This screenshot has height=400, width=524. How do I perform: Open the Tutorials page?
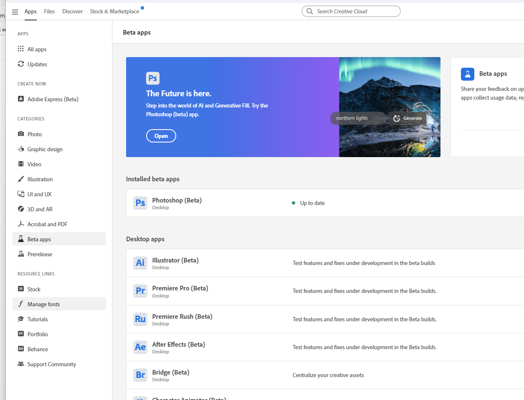(37, 319)
